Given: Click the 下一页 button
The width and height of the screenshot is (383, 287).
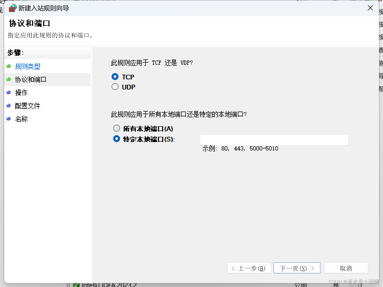Looking at the screenshot, I should [297, 268].
